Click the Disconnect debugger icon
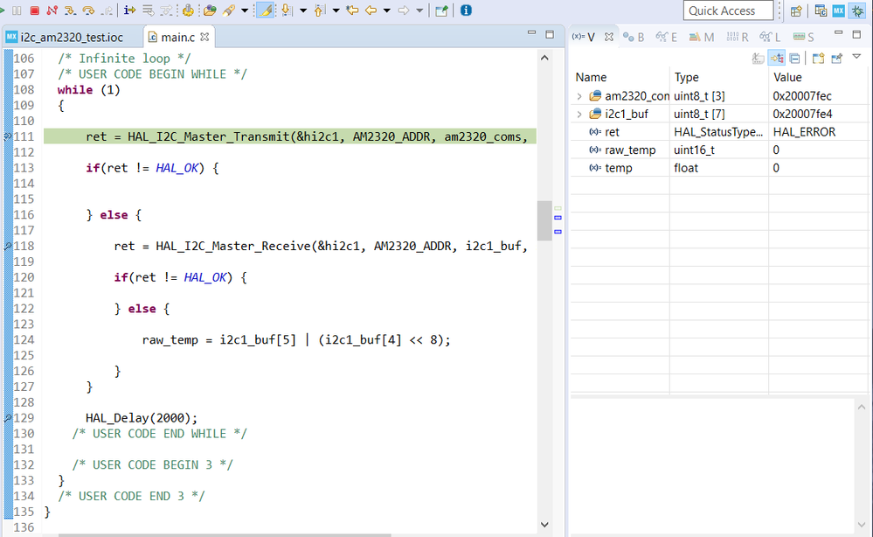Viewport: 873px width, 537px height. pos(52,10)
